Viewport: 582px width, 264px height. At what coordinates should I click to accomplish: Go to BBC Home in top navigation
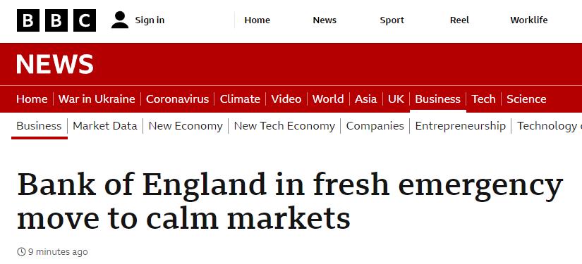[257, 20]
